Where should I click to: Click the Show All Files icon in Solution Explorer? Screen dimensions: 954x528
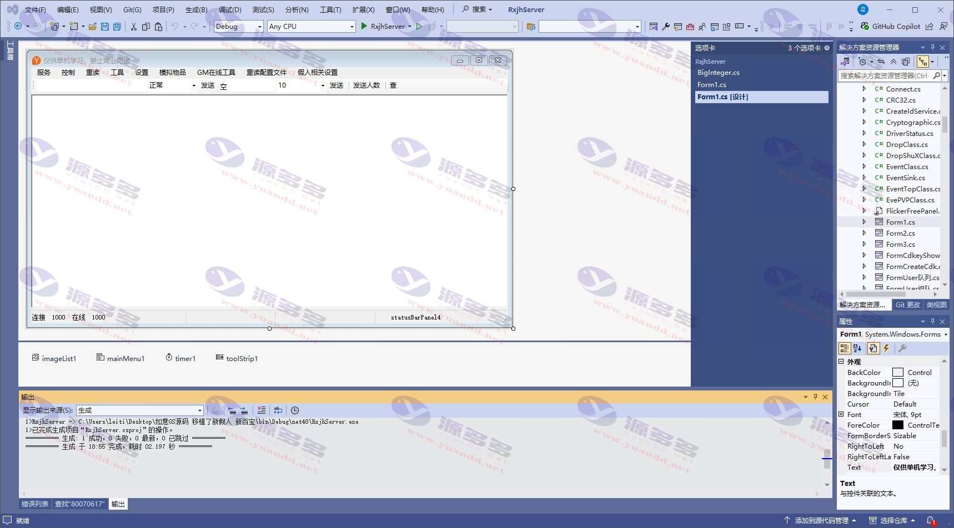[906, 62]
